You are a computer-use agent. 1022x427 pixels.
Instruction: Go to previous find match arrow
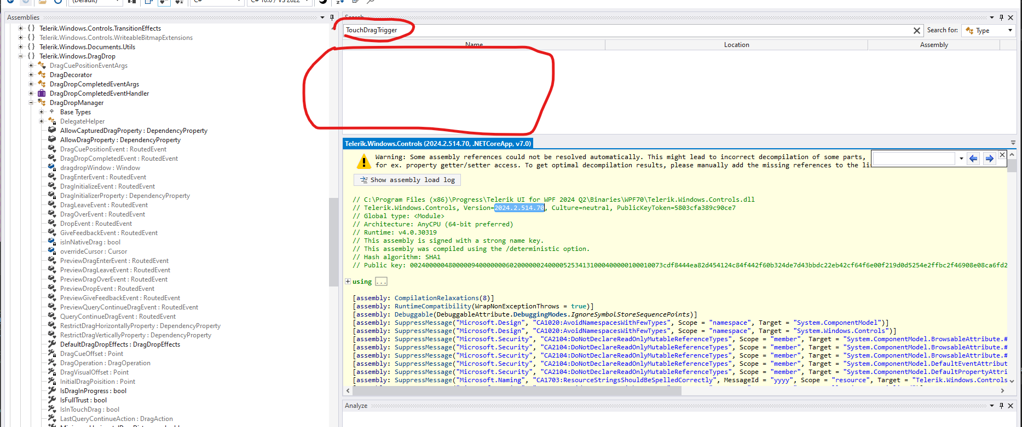(x=973, y=159)
